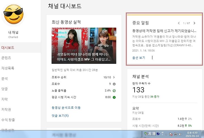Click the network tray icon
This screenshot has height=138, width=204.
click(175, 134)
